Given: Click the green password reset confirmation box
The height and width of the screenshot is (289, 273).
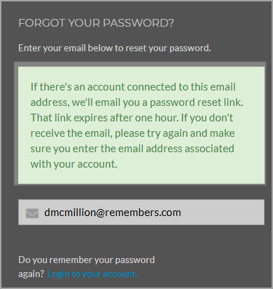Looking at the screenshot, I should pos(141,125).
